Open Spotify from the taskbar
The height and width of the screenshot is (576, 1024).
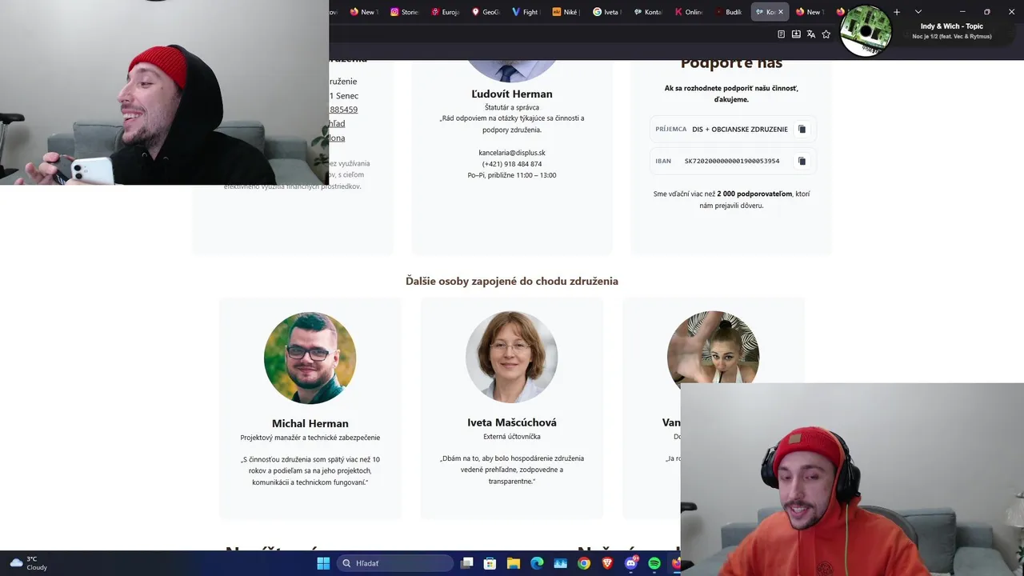654,563
